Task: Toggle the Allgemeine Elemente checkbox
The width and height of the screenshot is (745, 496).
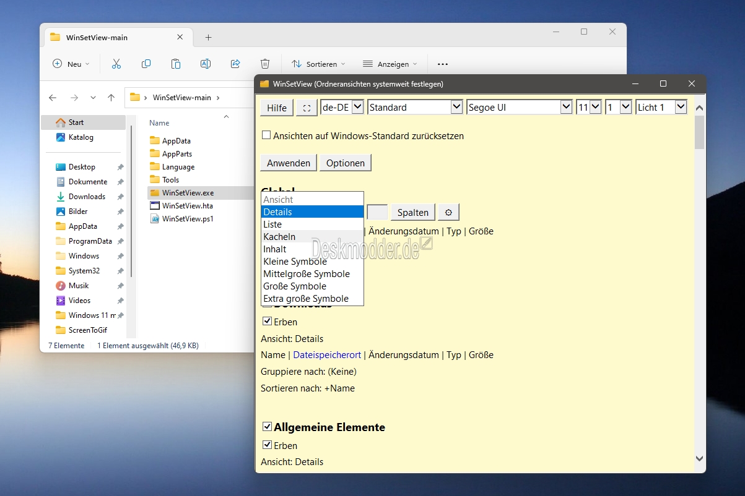Action: [x=267, y=426]
